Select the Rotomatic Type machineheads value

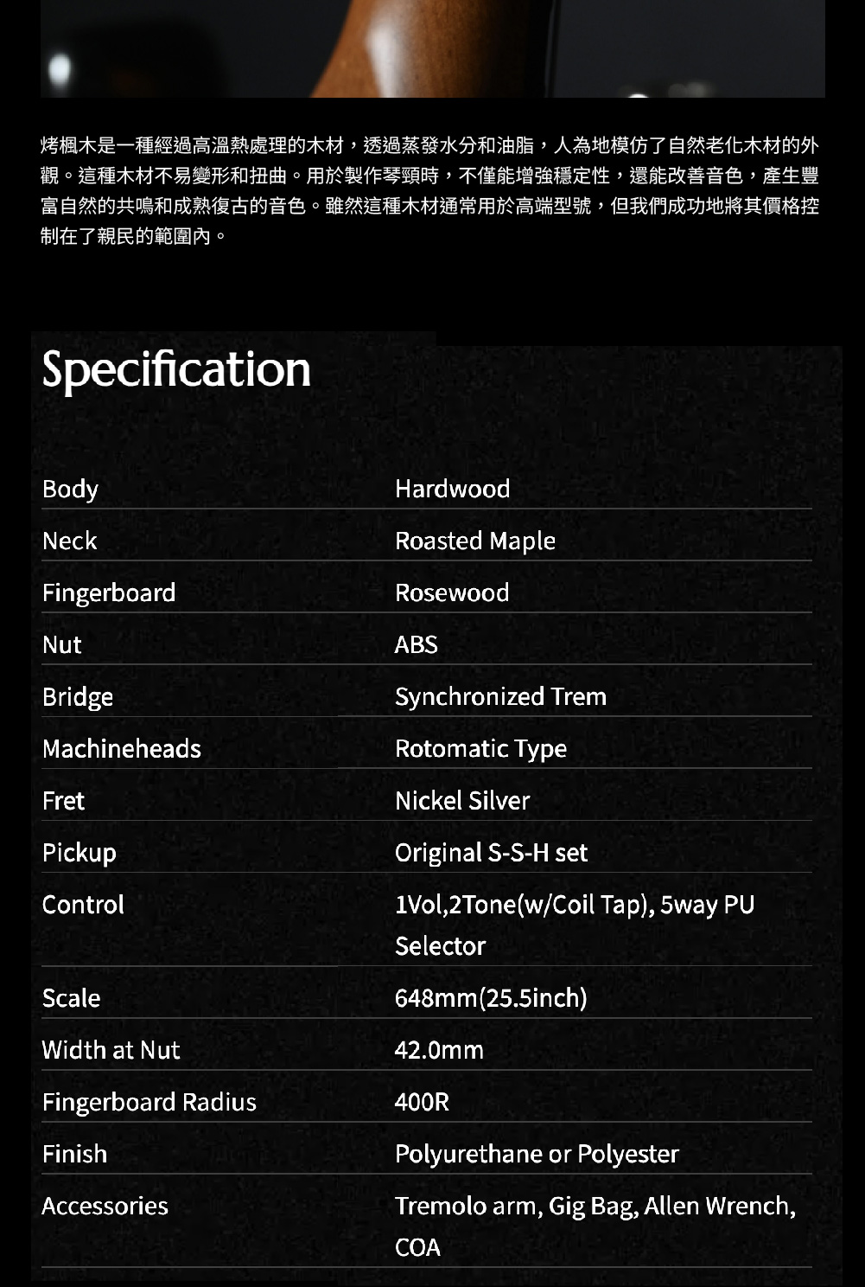click(x=480, y=748)
